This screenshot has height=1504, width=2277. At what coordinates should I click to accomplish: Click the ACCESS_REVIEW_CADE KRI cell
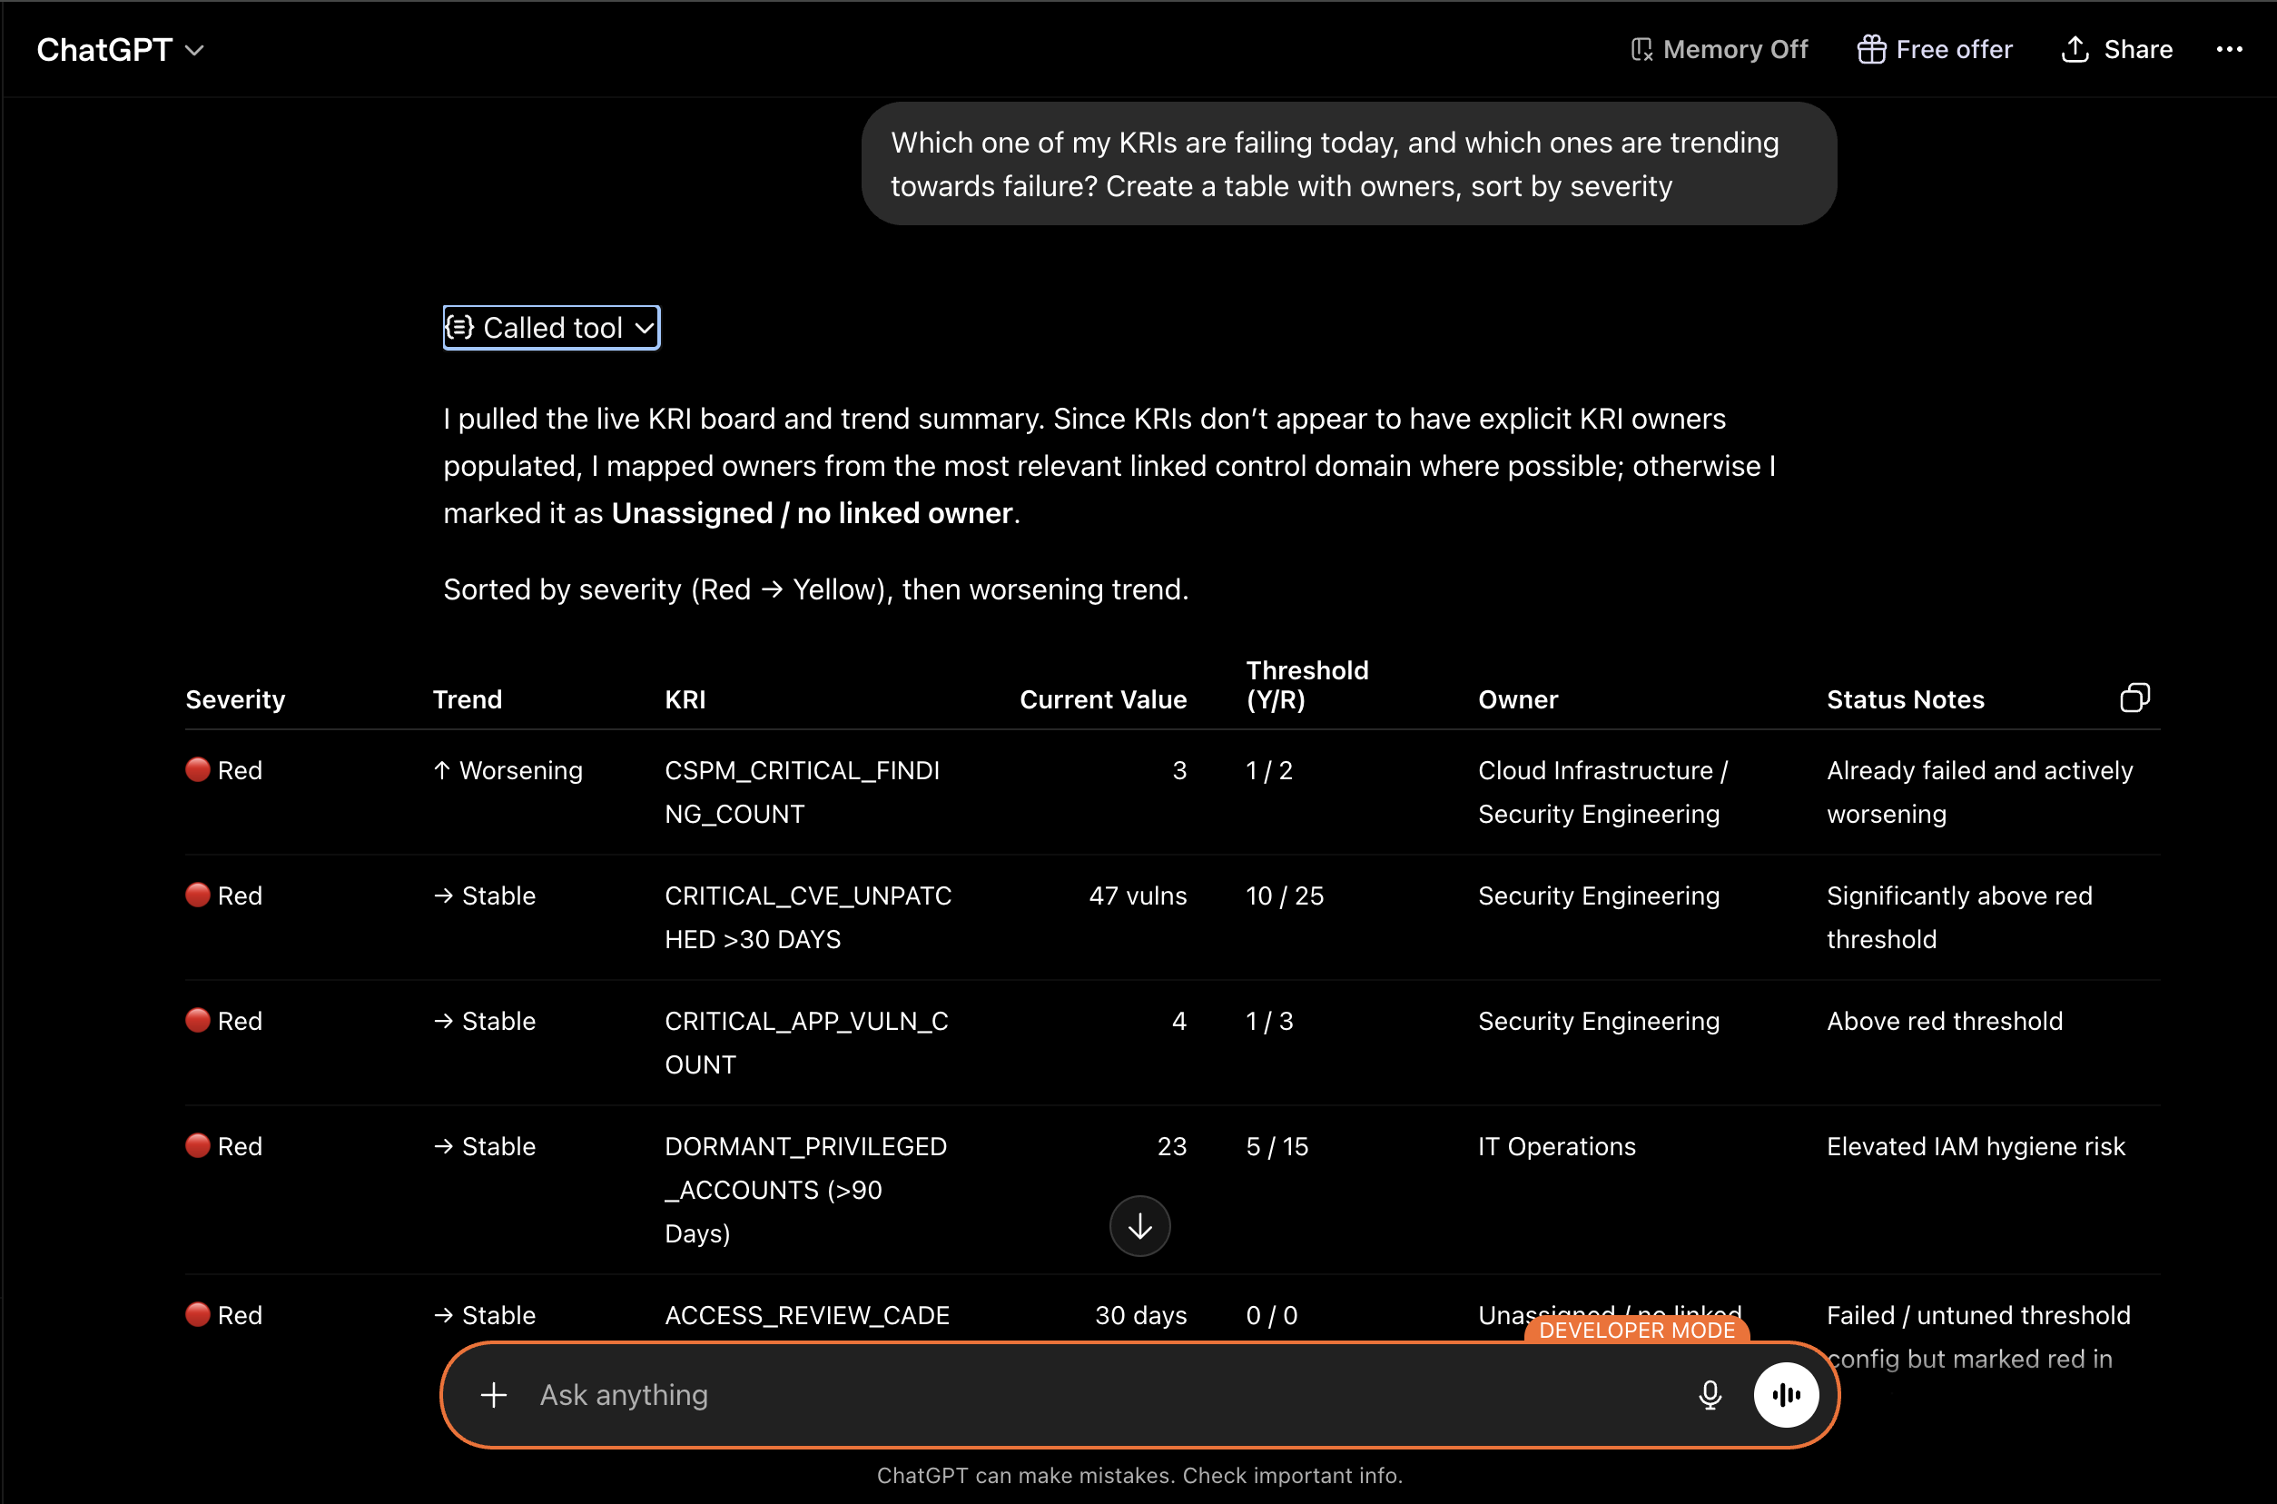(807, 1315)
